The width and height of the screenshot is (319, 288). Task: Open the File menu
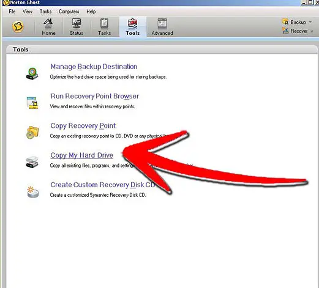tap(12, 12)
